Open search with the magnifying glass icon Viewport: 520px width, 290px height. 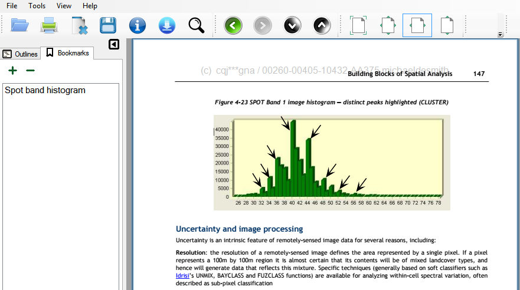pos(197,25)
